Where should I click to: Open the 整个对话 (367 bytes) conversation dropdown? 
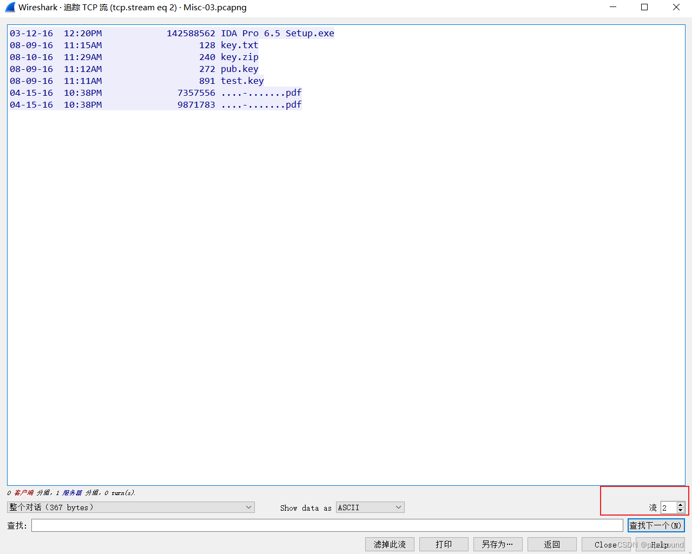131,507
